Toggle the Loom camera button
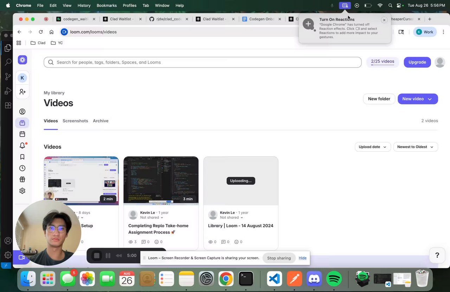 click(21, 257)
